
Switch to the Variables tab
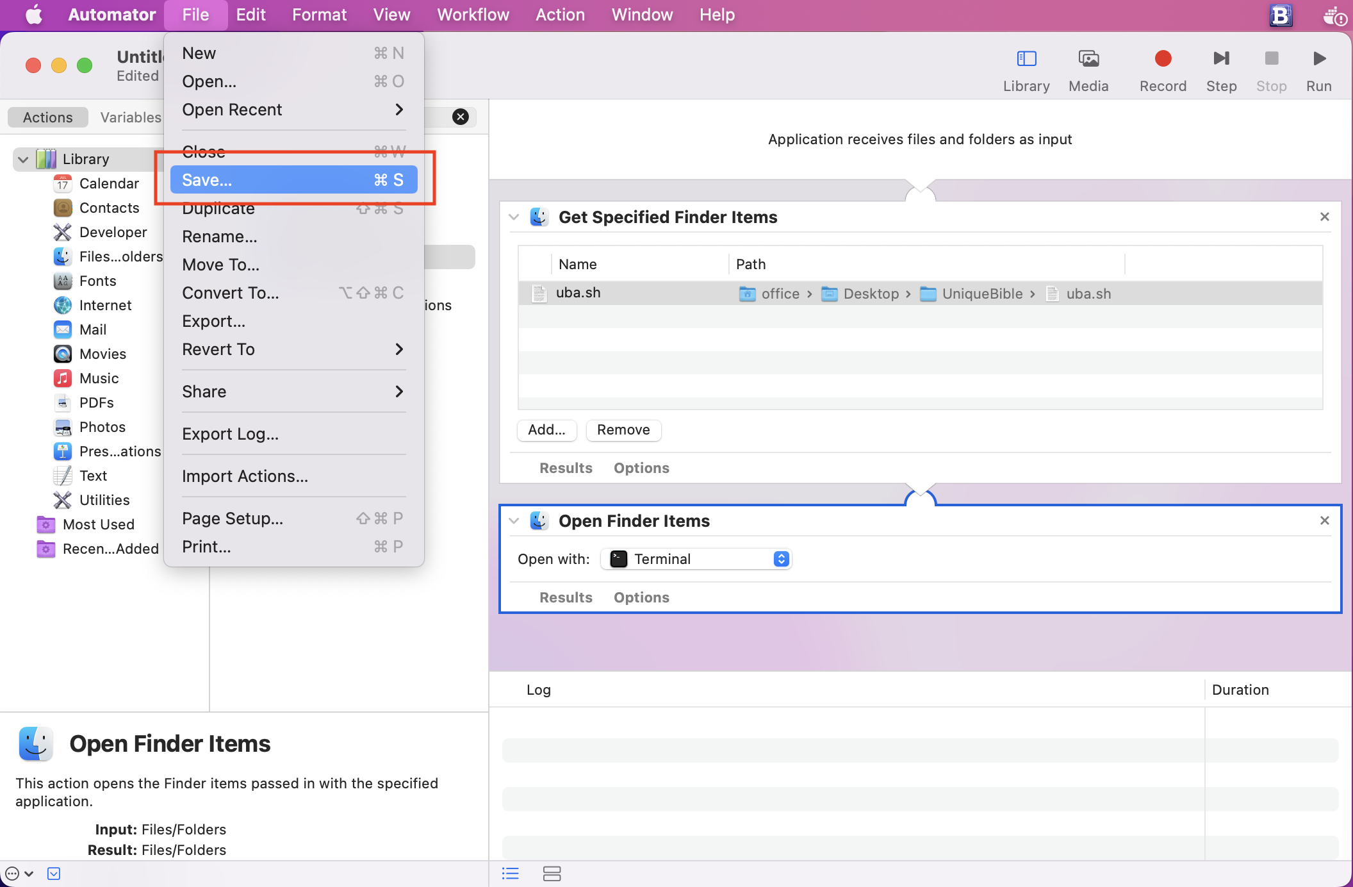pos(131,117)
